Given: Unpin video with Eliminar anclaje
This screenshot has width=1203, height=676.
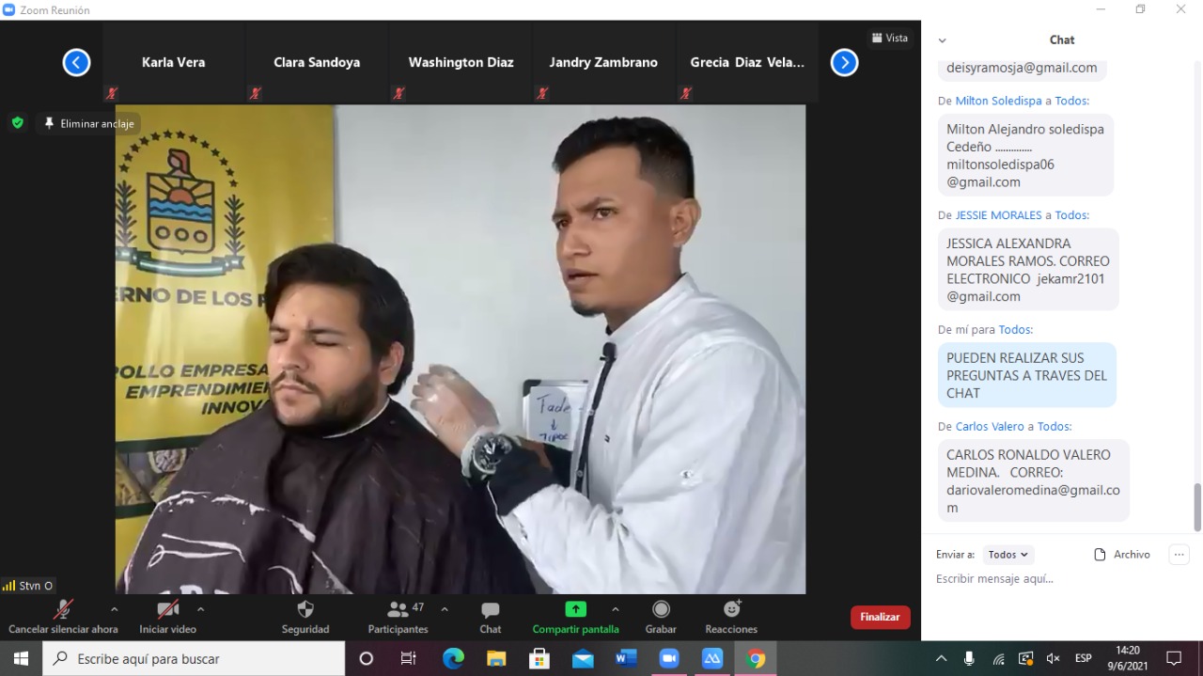Looking at the screenshot, I should pyautogui.click(x=88, y=123).
